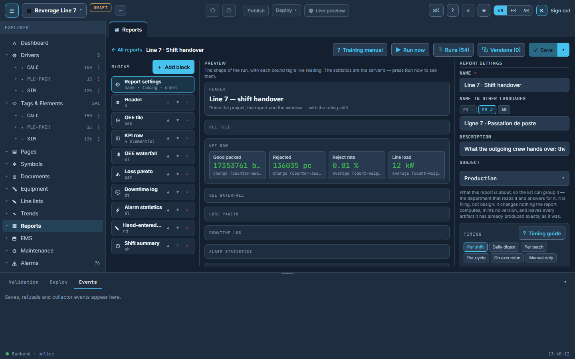
Task: Select Per batch timing
Action: pyautogui.click(x=534, y=247)
